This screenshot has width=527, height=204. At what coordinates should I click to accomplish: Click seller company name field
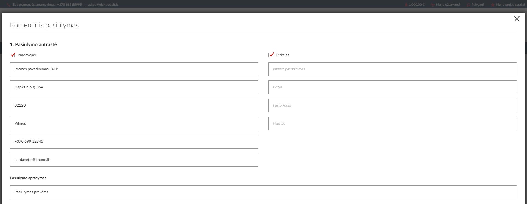[x=134, y=69]
